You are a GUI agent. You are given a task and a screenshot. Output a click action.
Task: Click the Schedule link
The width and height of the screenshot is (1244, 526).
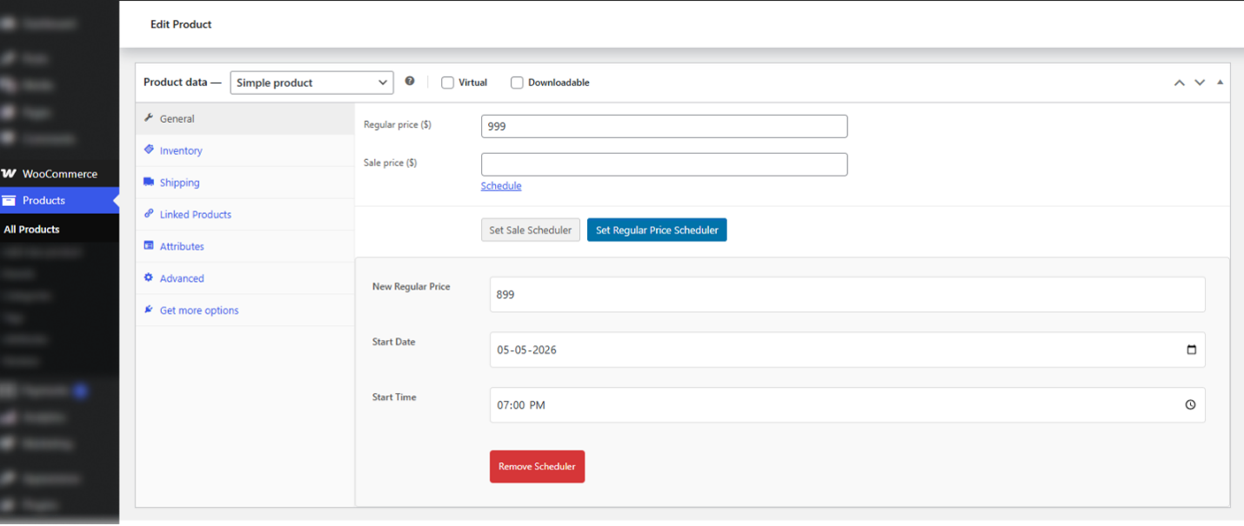(x=501, y=186)
